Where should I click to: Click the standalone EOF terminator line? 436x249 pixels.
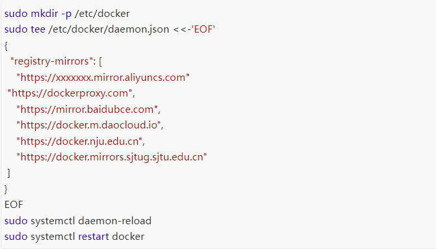pyautogui.click(x=14, y=205)
